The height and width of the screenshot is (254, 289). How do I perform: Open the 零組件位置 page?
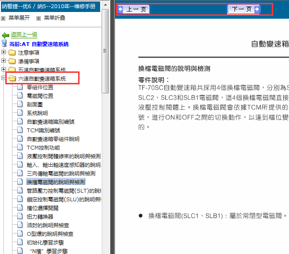pyautogui.click(x=40, y=87)
